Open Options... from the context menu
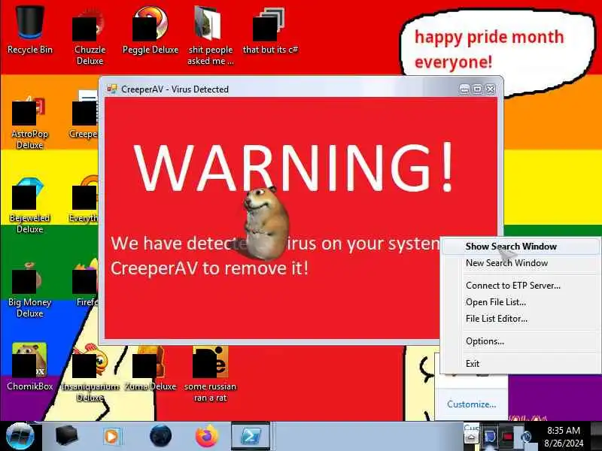 click(x=520, y=341)
